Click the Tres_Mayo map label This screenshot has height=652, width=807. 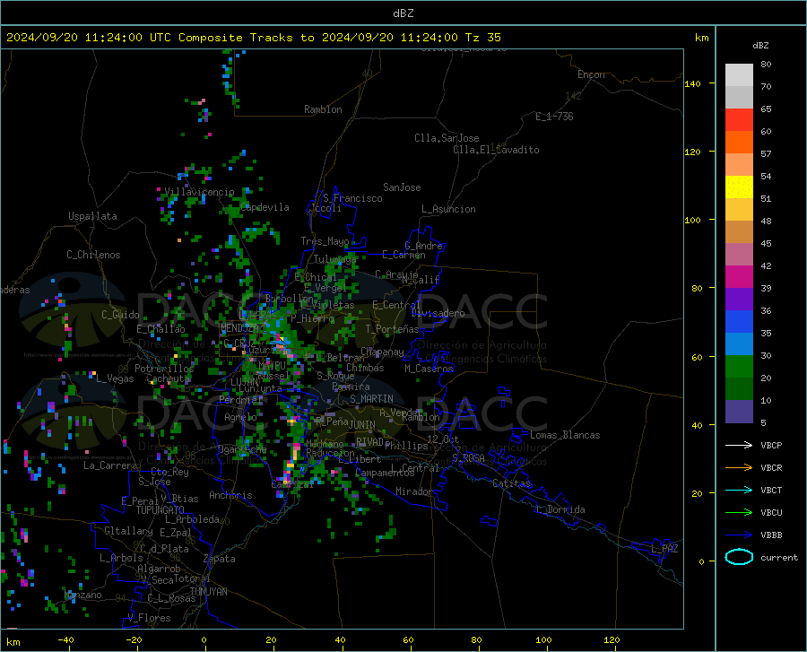pyautogui.click(x=325, y=241)
